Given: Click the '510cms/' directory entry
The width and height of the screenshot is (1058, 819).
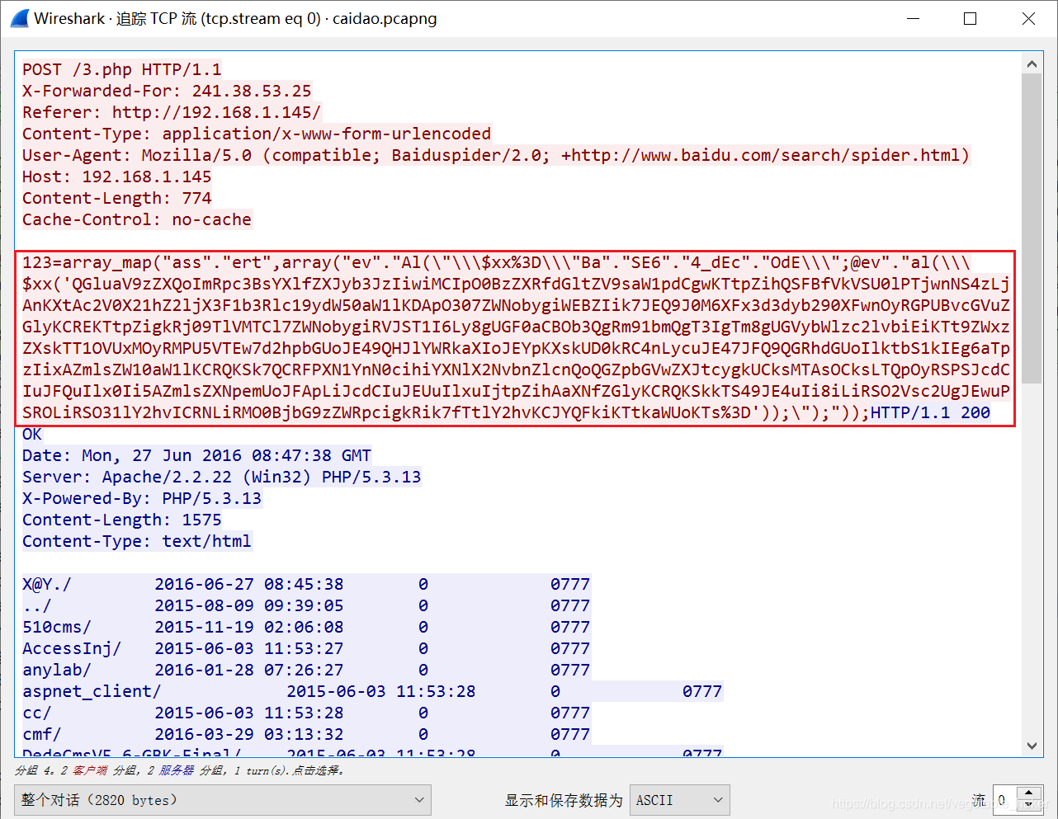Looking at the screenshot, I should tap(57, 627).
